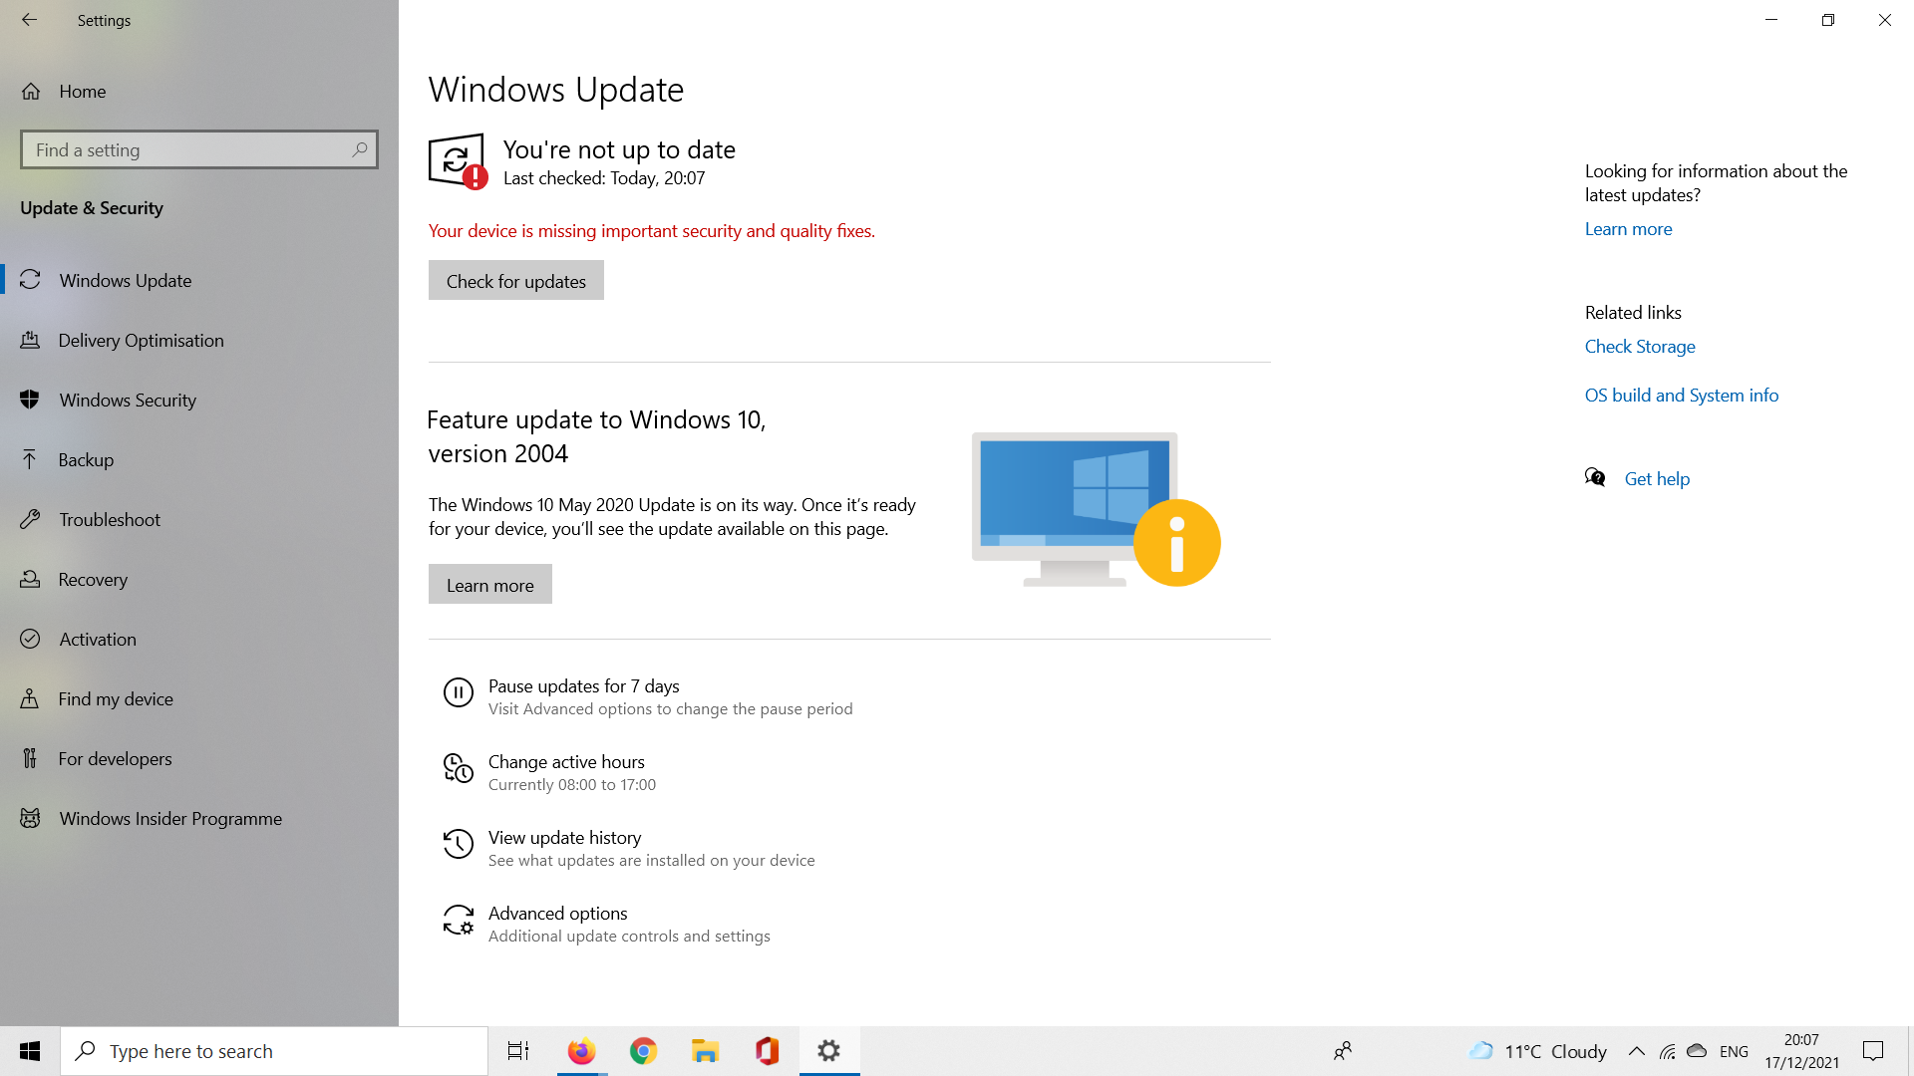The image size is (1914, 1076).
Task: Launch Firefox from the taskbar
Action: 581,1051
